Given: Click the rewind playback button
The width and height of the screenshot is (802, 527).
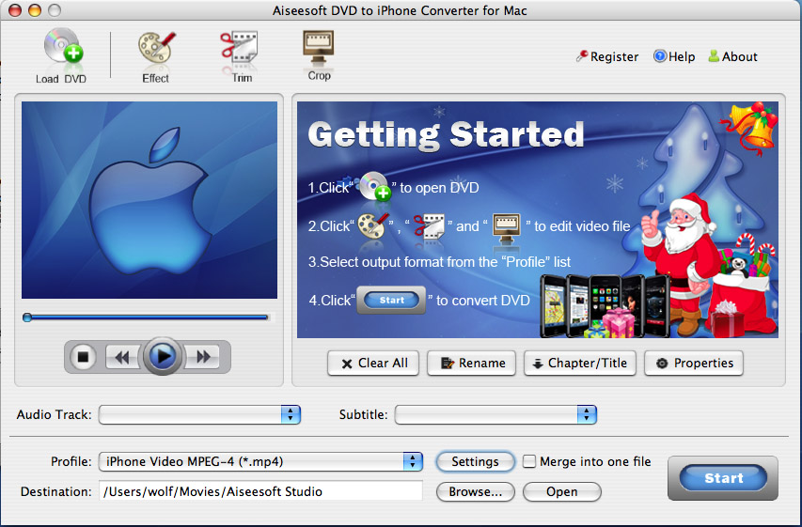Looking at the screenshot, I should tap(121, 357).
